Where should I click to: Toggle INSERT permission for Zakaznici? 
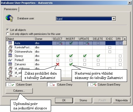point(71,64)
